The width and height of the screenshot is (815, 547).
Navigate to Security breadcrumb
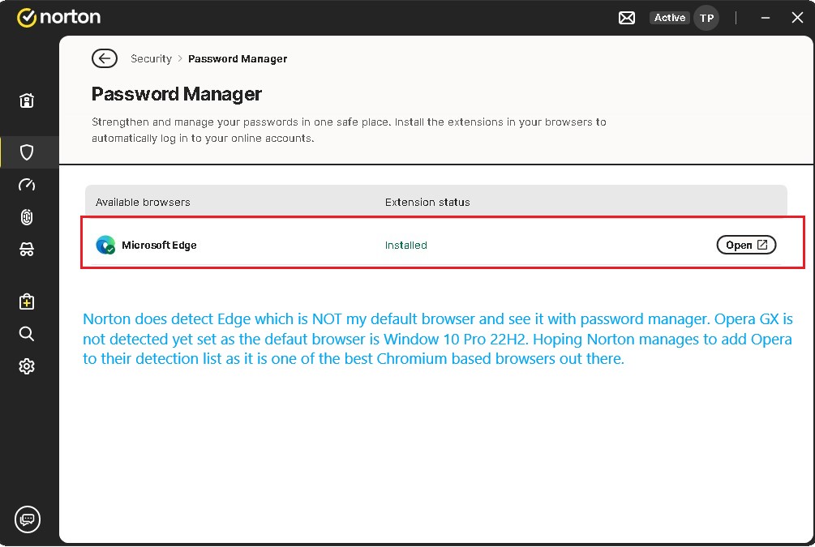[152, 58]
